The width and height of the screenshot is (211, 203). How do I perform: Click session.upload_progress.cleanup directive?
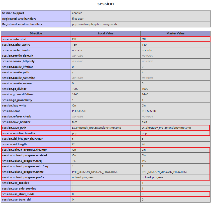coord(24,150)
